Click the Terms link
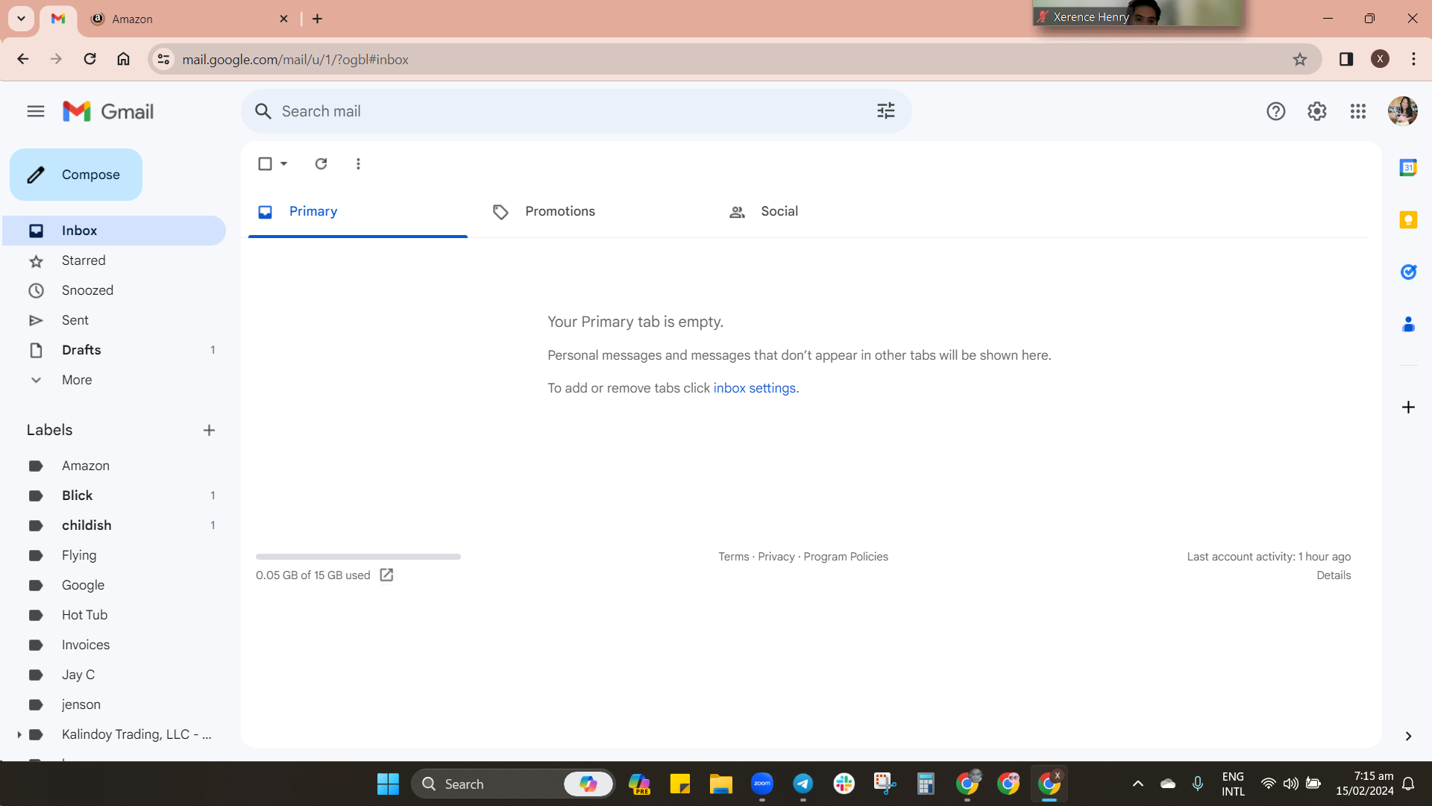Image resolution: width=1432 pixels, height=806 pixels. pos(733,557)
